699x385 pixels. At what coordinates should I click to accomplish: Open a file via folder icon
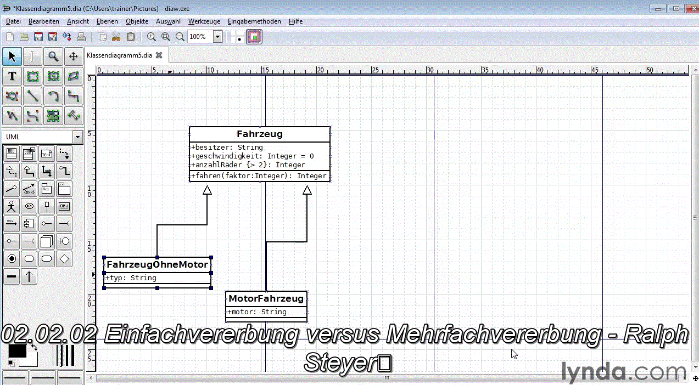coord(24,37)
